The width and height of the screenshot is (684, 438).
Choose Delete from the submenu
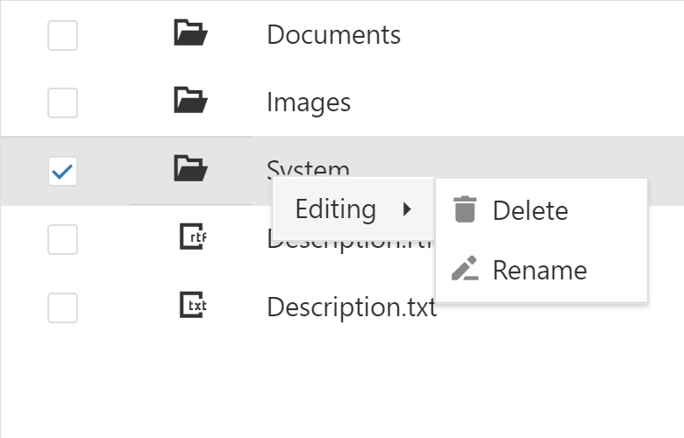click(x=541, y=210)
